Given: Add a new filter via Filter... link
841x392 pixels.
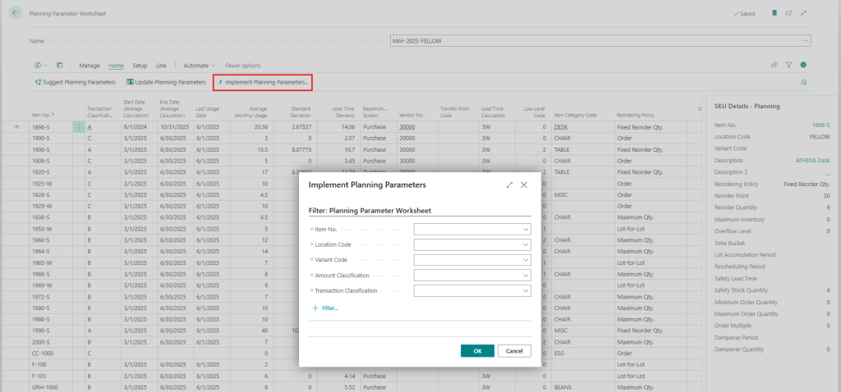Looking at the screenshot, I should 325,308.
